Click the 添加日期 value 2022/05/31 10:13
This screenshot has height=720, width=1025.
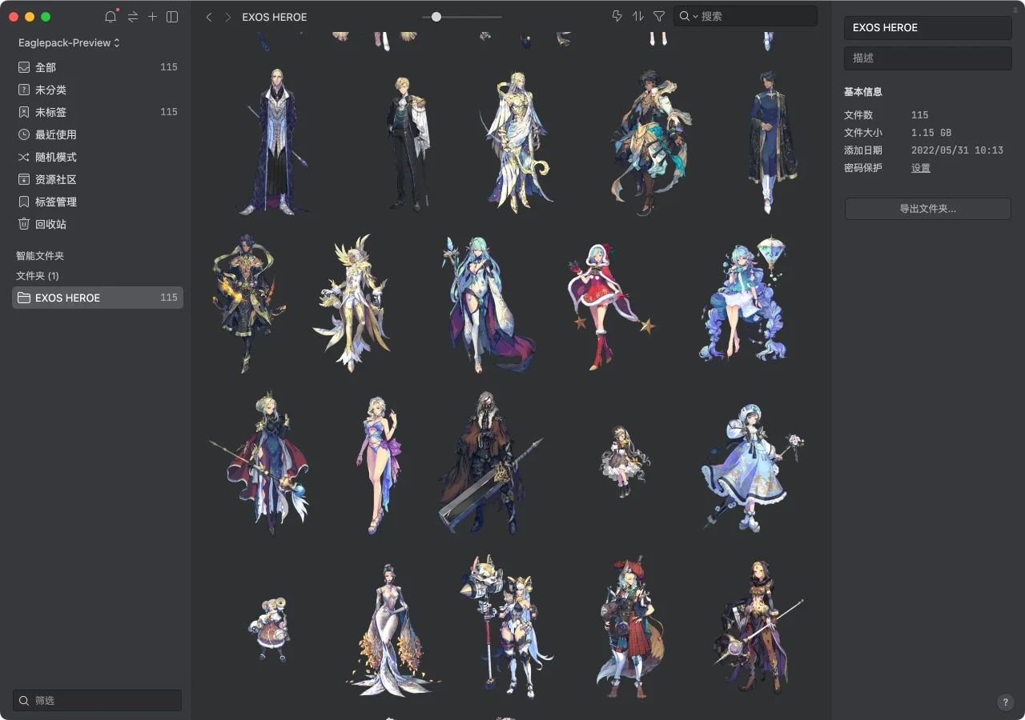click(x=957, y=150)
